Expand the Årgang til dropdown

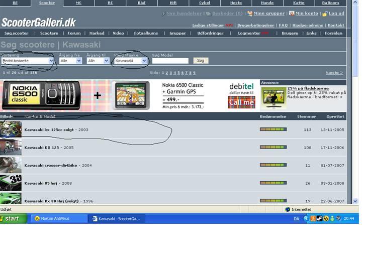(98, 61)
